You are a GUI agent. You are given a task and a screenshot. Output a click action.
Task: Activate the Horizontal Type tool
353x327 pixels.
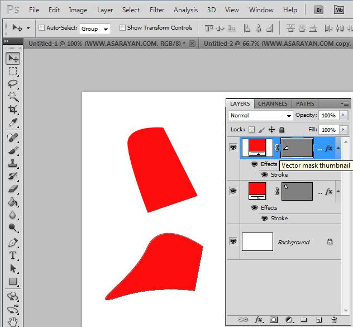point(13,256)
